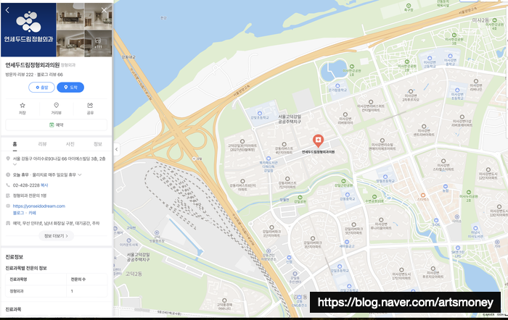Click the 서울고덕강일 공공주택지구 map label near 강일초등학교
The height and width of the screenshot is (320, 508).
pyautogui.click(x=290, y=119)
